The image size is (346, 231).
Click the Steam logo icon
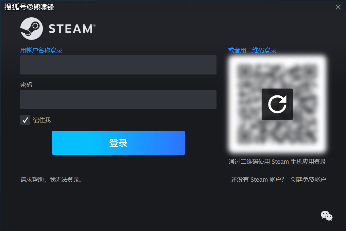tap(31, 29)
